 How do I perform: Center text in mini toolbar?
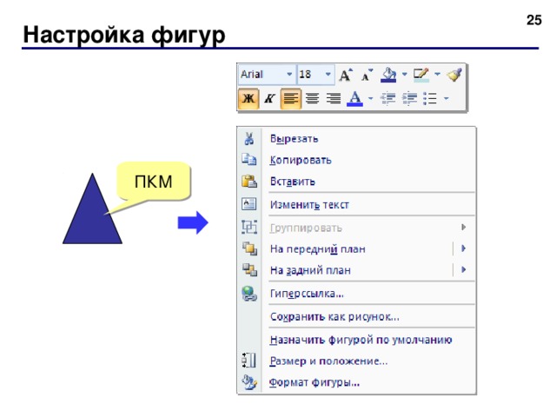[x=312, y=98]
